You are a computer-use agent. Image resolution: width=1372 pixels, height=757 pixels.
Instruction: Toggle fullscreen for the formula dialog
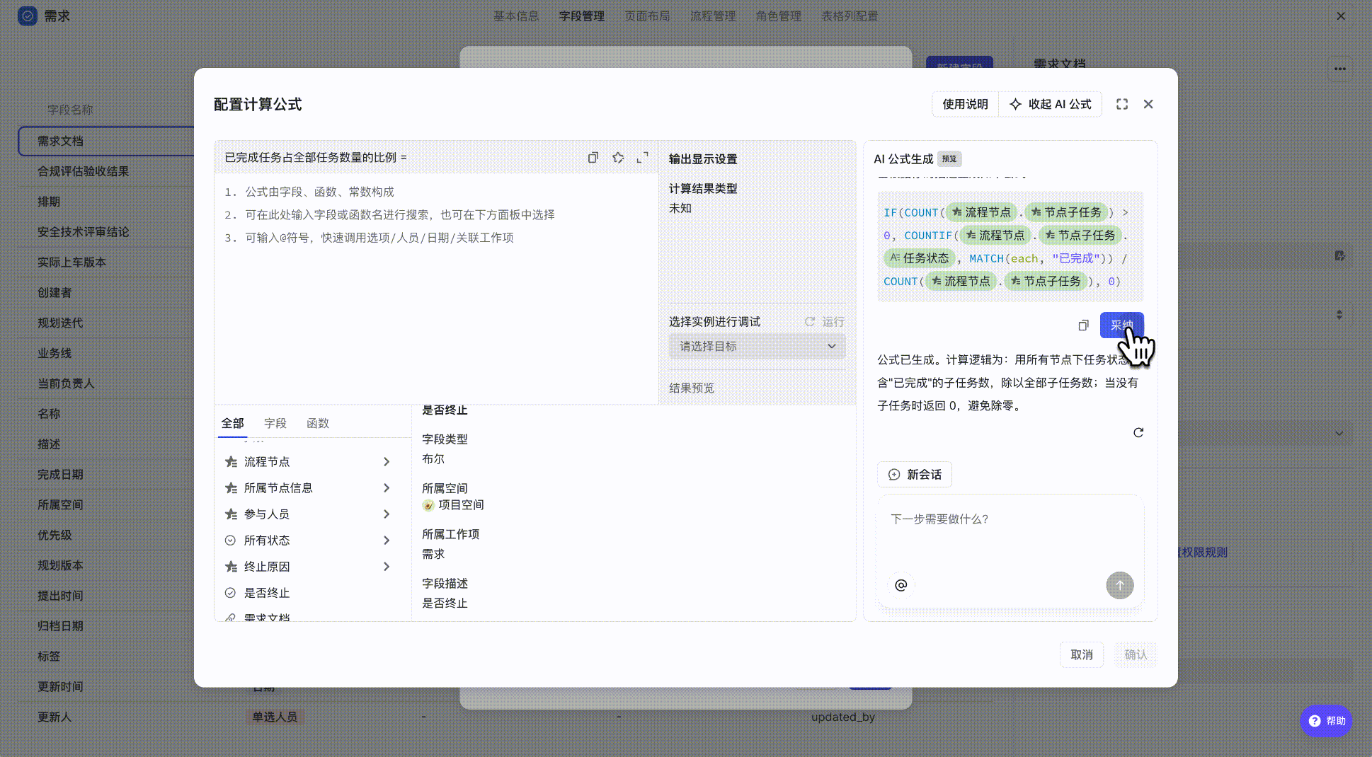[x=1122, y=104]
